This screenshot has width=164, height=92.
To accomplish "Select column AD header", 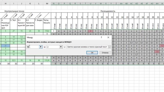I will [x=137, y=4].
